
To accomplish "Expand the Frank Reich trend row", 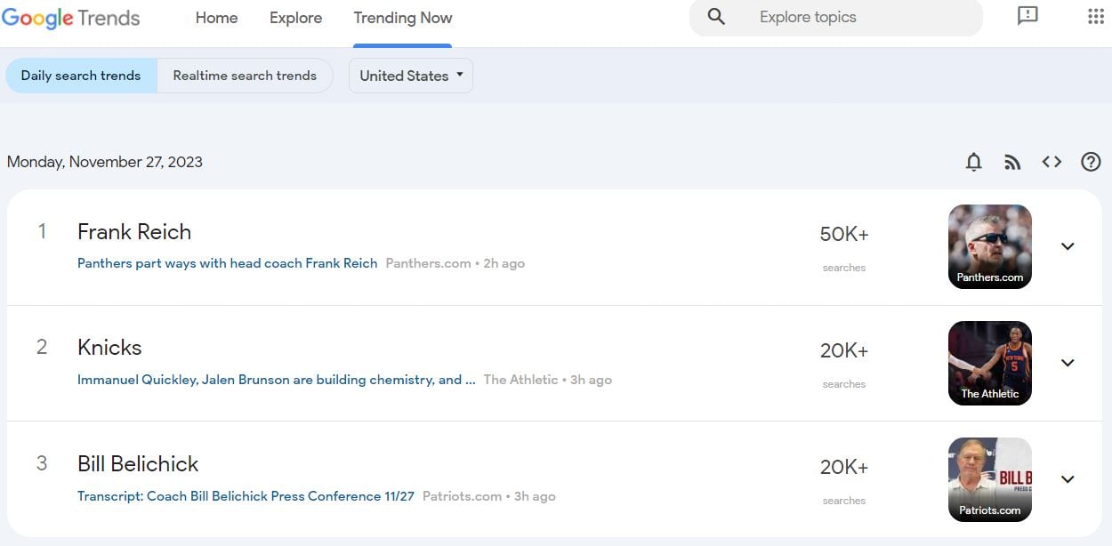I will [x=1068, y=246].
